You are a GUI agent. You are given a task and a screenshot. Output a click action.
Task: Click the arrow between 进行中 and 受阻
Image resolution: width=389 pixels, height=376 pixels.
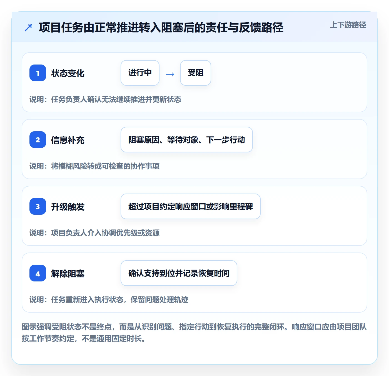(x=170, y=74)
